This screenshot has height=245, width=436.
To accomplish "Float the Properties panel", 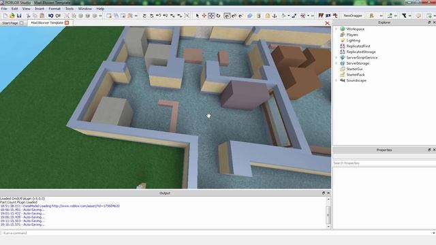I will pos(429,150).
